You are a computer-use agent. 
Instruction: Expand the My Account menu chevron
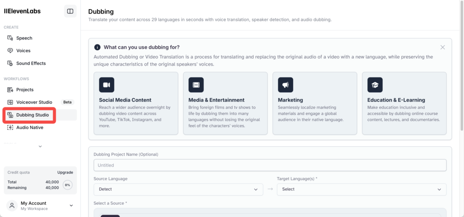71,206
